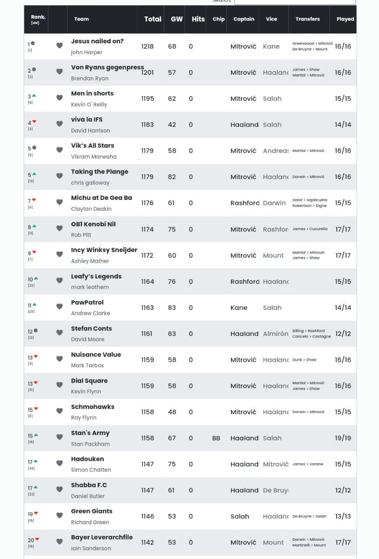Click heart icon beside PawPatrol

[59, 307]
